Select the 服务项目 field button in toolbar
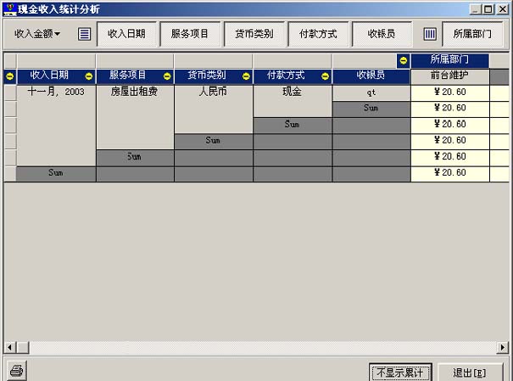Viewport: 513px width, 381px height. coord(190,35)
